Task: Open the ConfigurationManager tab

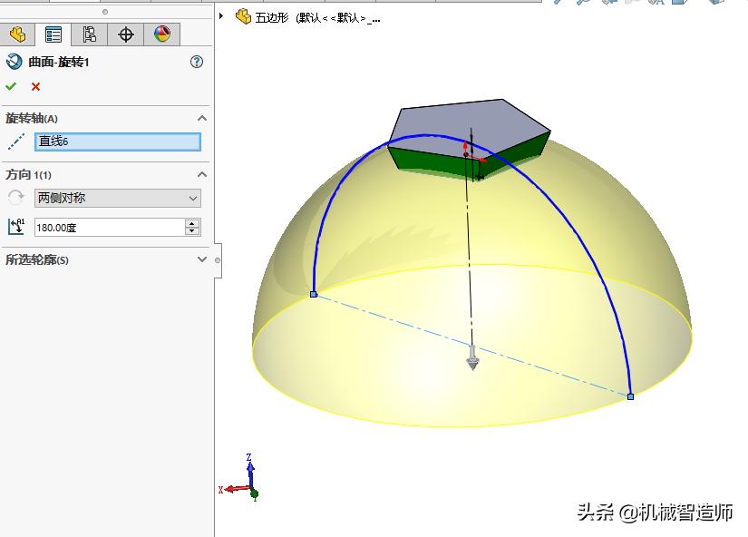Action: [x=88, y=34]
